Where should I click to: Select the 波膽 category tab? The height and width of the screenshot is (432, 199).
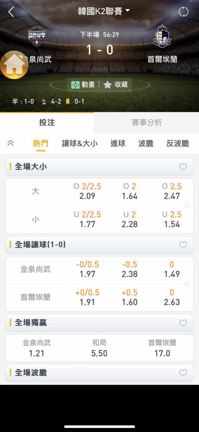click(145, 143)
